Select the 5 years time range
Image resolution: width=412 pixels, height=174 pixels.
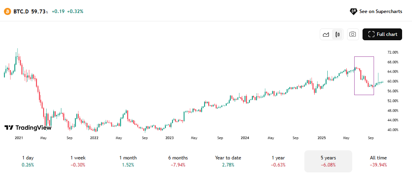point(328,161)
